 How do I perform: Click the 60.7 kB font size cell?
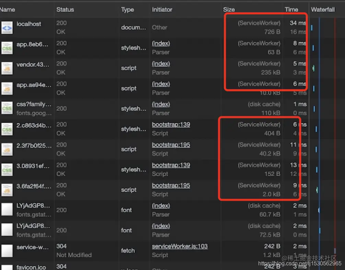[270, 214]
